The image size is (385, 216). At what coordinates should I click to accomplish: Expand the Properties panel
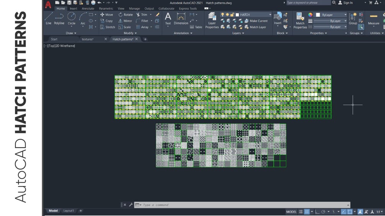[x=318, y=33]
